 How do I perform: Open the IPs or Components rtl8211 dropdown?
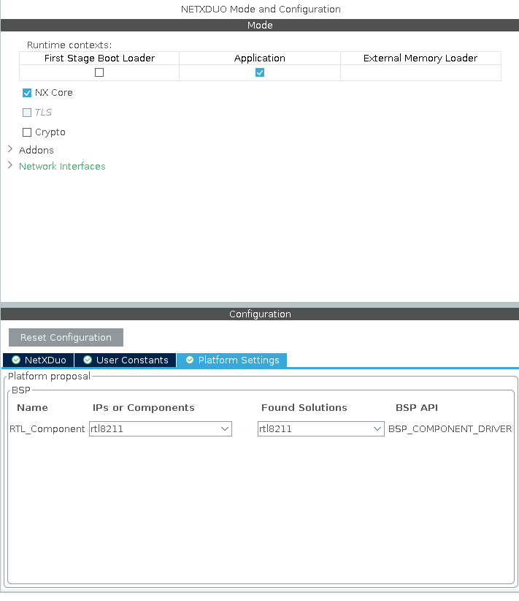click(x=161, y=428)
